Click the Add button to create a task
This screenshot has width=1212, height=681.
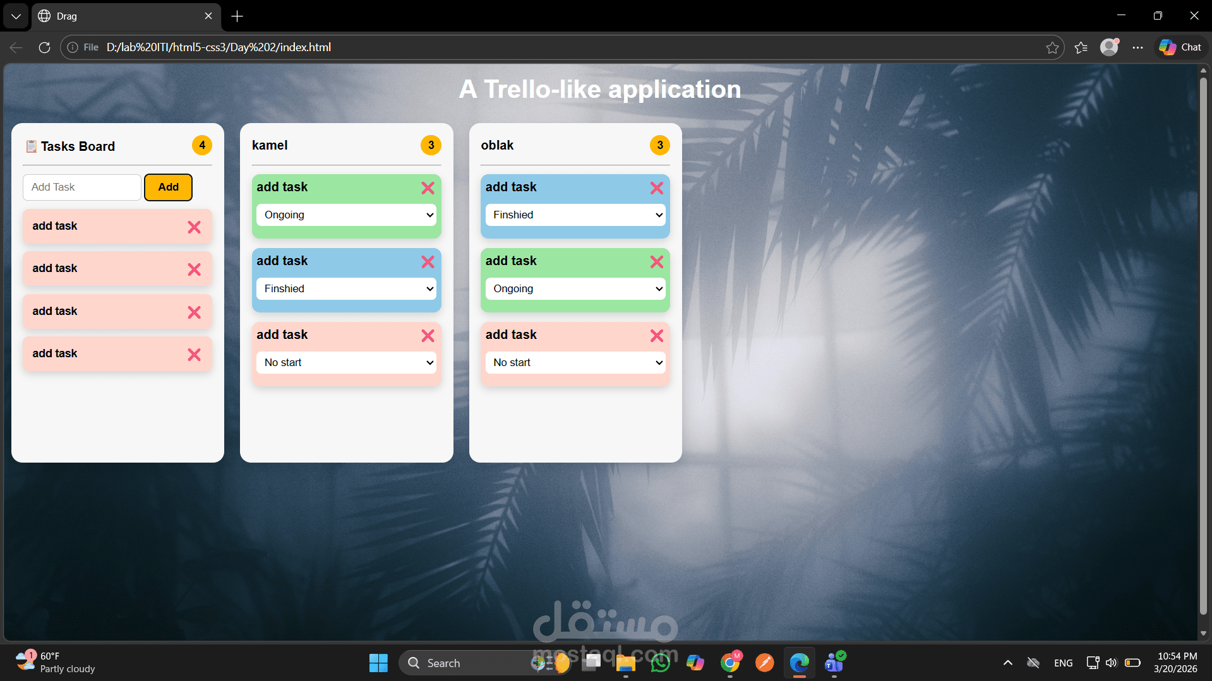(167, 187)
